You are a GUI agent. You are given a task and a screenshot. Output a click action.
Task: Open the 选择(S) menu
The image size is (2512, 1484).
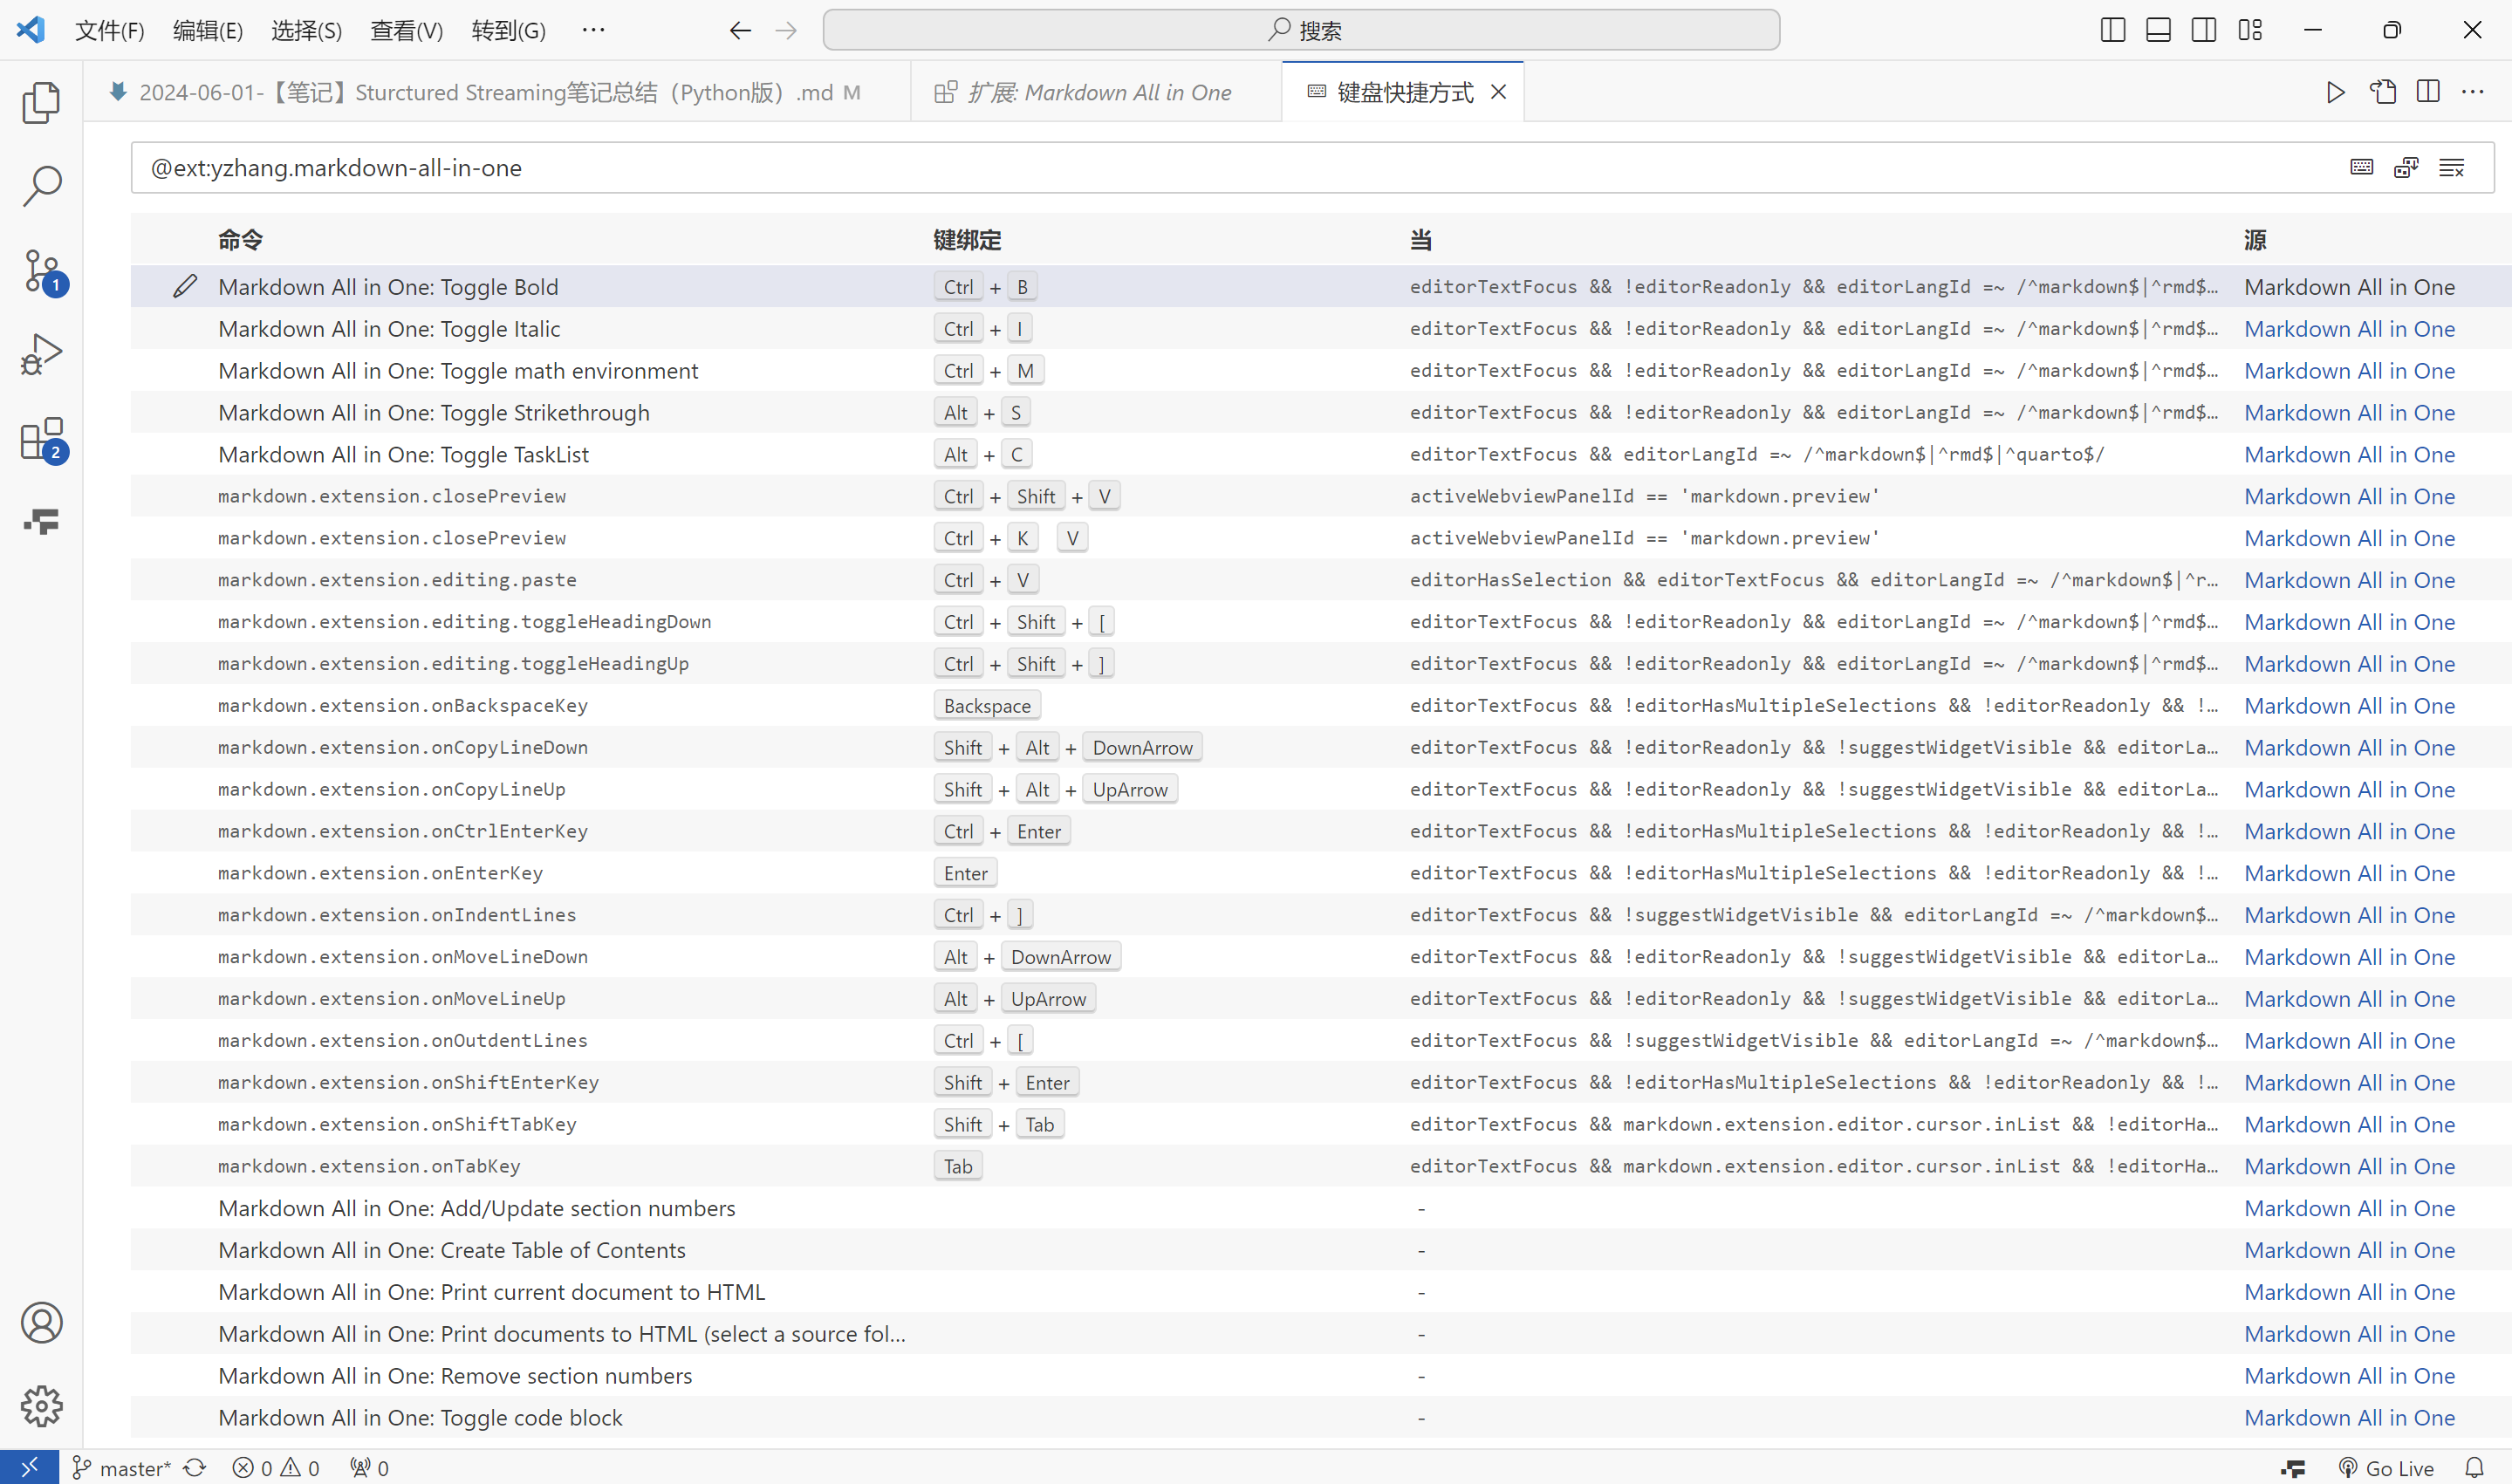(306, 30)
